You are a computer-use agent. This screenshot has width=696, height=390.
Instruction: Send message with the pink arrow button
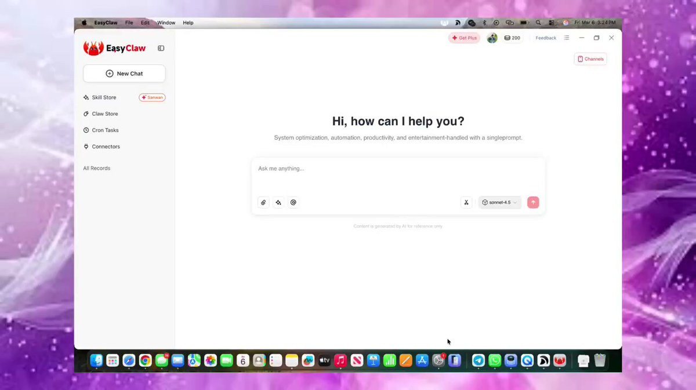tap(533, 202)
